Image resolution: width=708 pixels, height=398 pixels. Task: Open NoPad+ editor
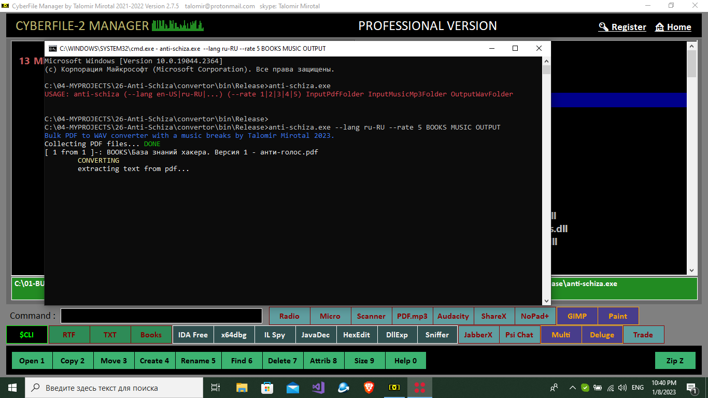tap(535, 316)
